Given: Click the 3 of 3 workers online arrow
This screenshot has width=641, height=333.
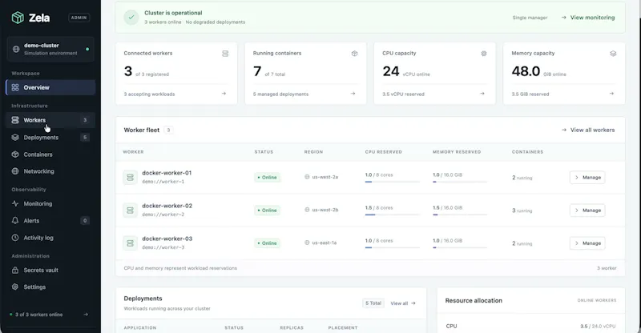Looking at the screenshot, I should point(86,315).
